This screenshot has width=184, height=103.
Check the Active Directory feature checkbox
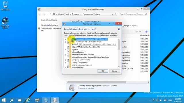point(68,44)
